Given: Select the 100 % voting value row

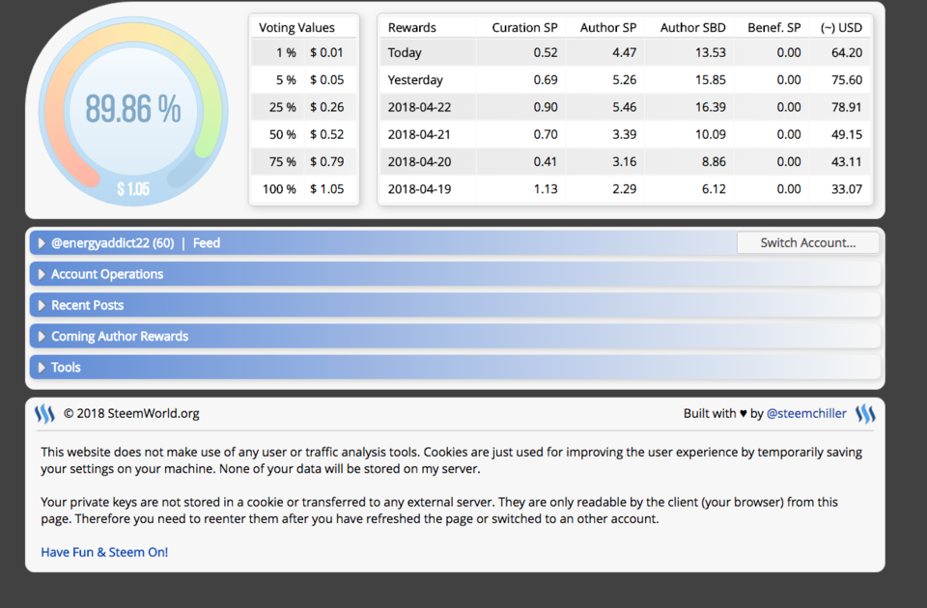Looking at the screenshot, I should [x=304, y=189].
